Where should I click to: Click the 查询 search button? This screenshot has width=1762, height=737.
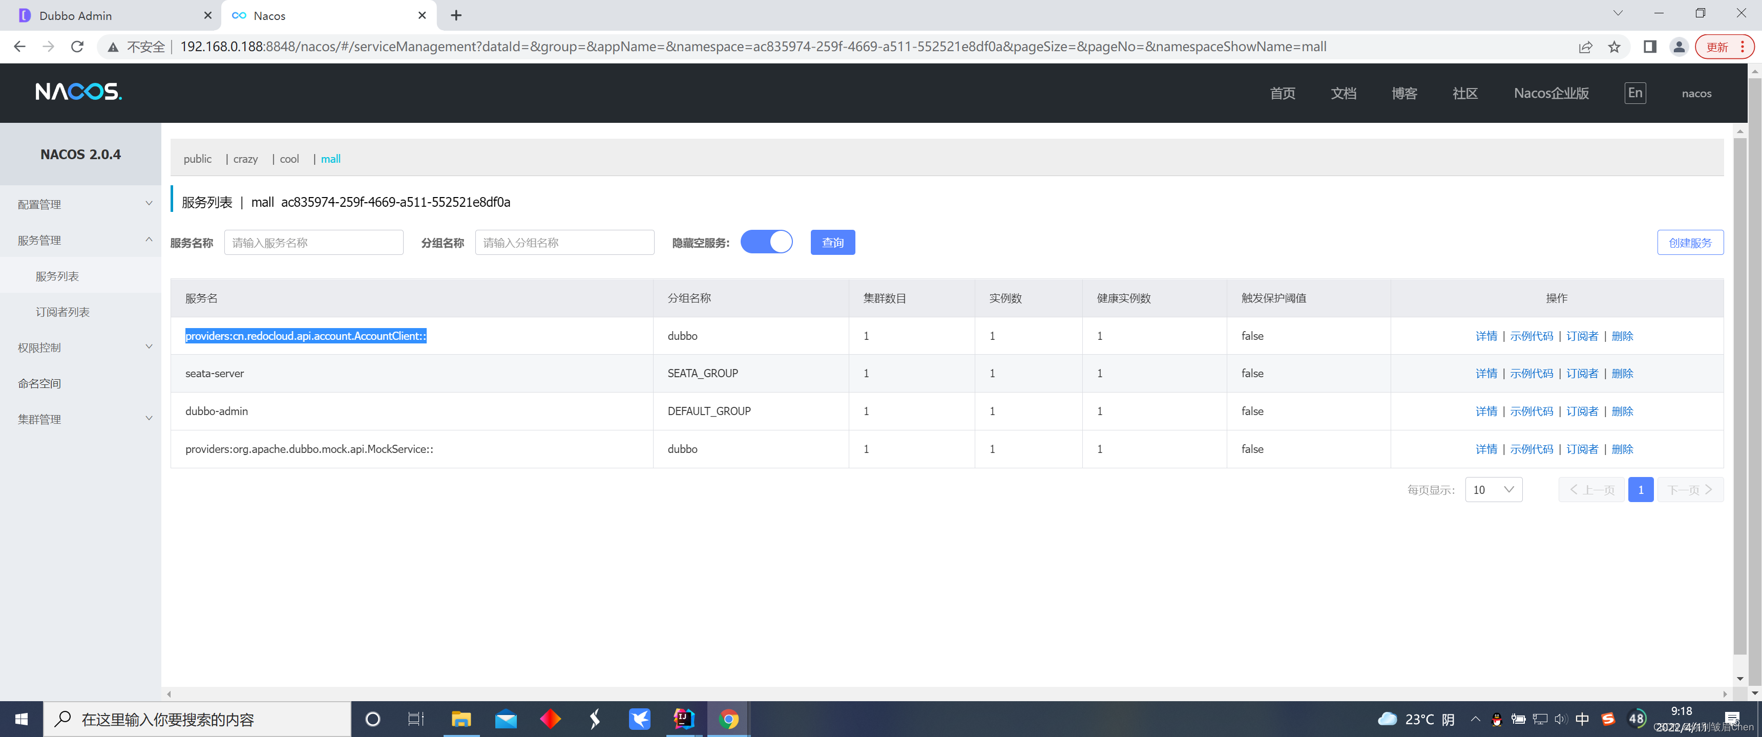tap(832, 242)
